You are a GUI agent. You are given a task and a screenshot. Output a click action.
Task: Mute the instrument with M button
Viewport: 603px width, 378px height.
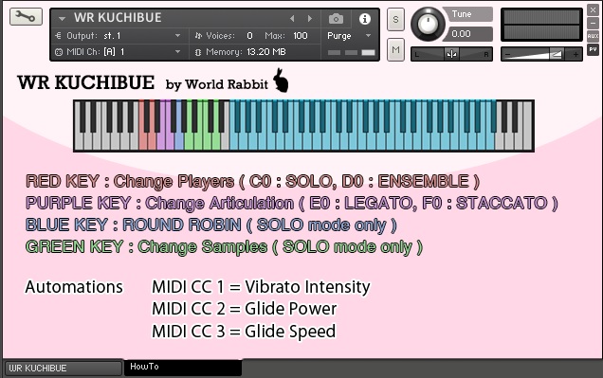tap(395, 49)
